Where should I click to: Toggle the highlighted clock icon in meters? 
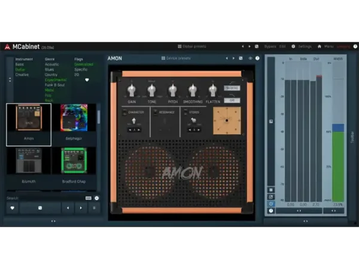click(271, 204)
